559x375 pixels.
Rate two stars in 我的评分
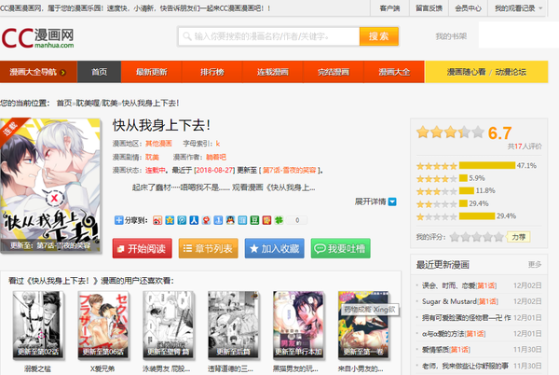coord(466,237)
